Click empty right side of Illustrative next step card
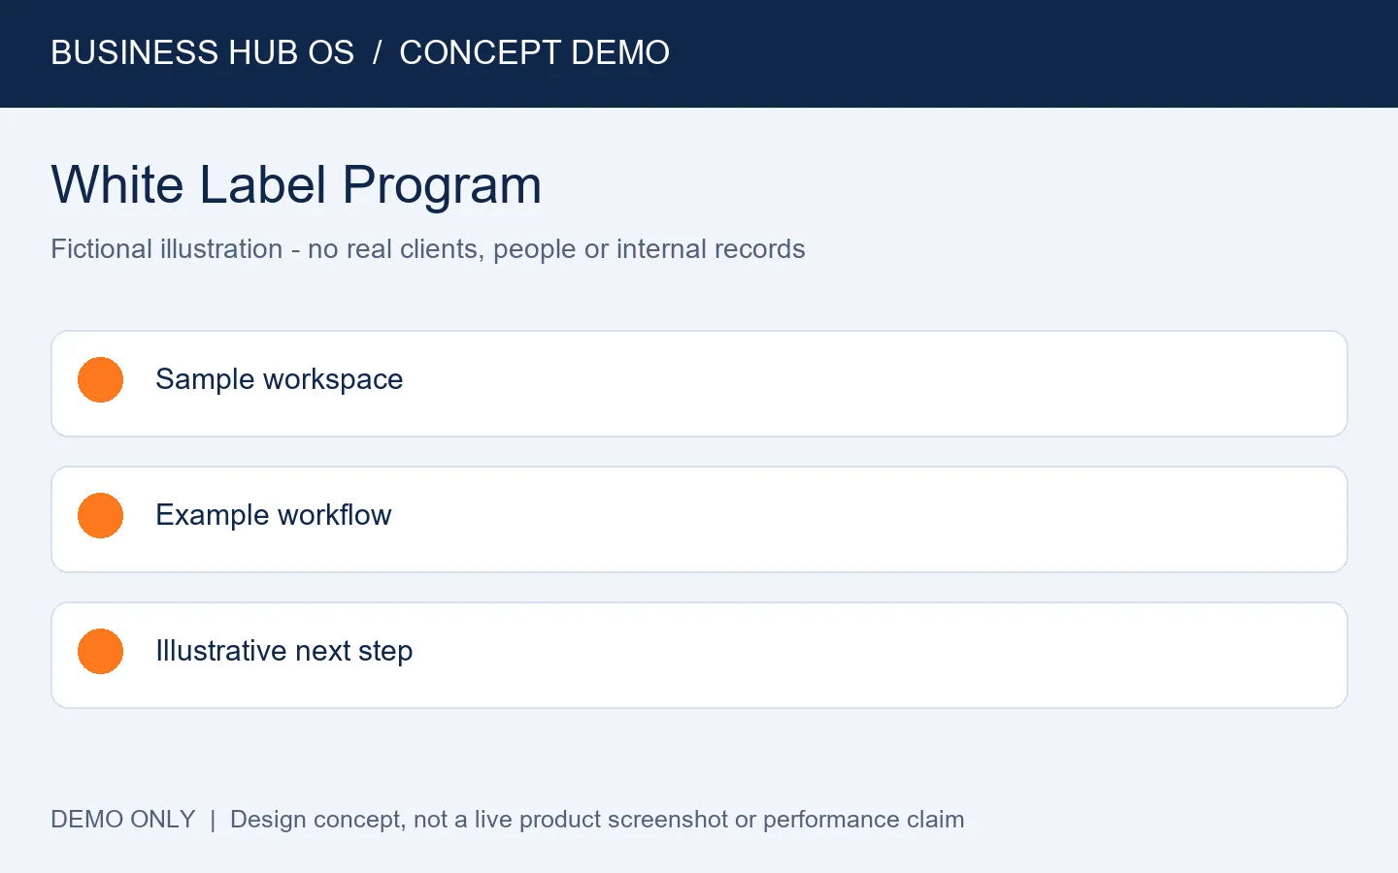1398x873 pixels. (874, 656)
